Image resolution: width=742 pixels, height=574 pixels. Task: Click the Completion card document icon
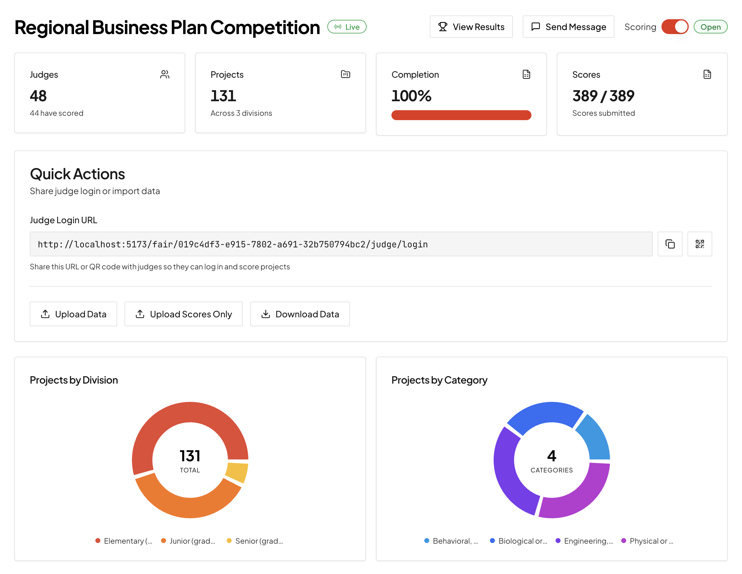point(526,74)
